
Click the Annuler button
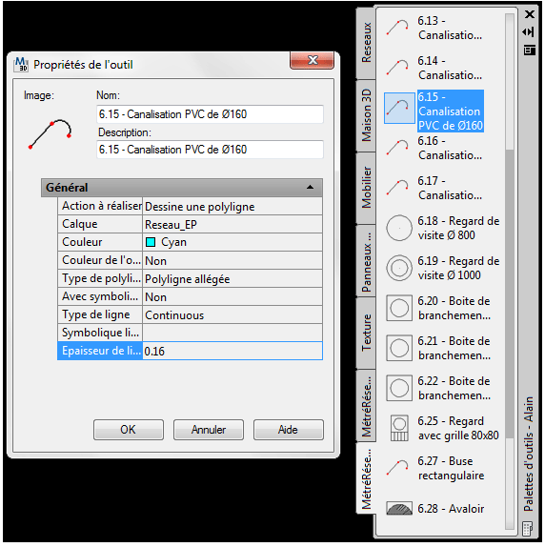[x=209, y=430]
